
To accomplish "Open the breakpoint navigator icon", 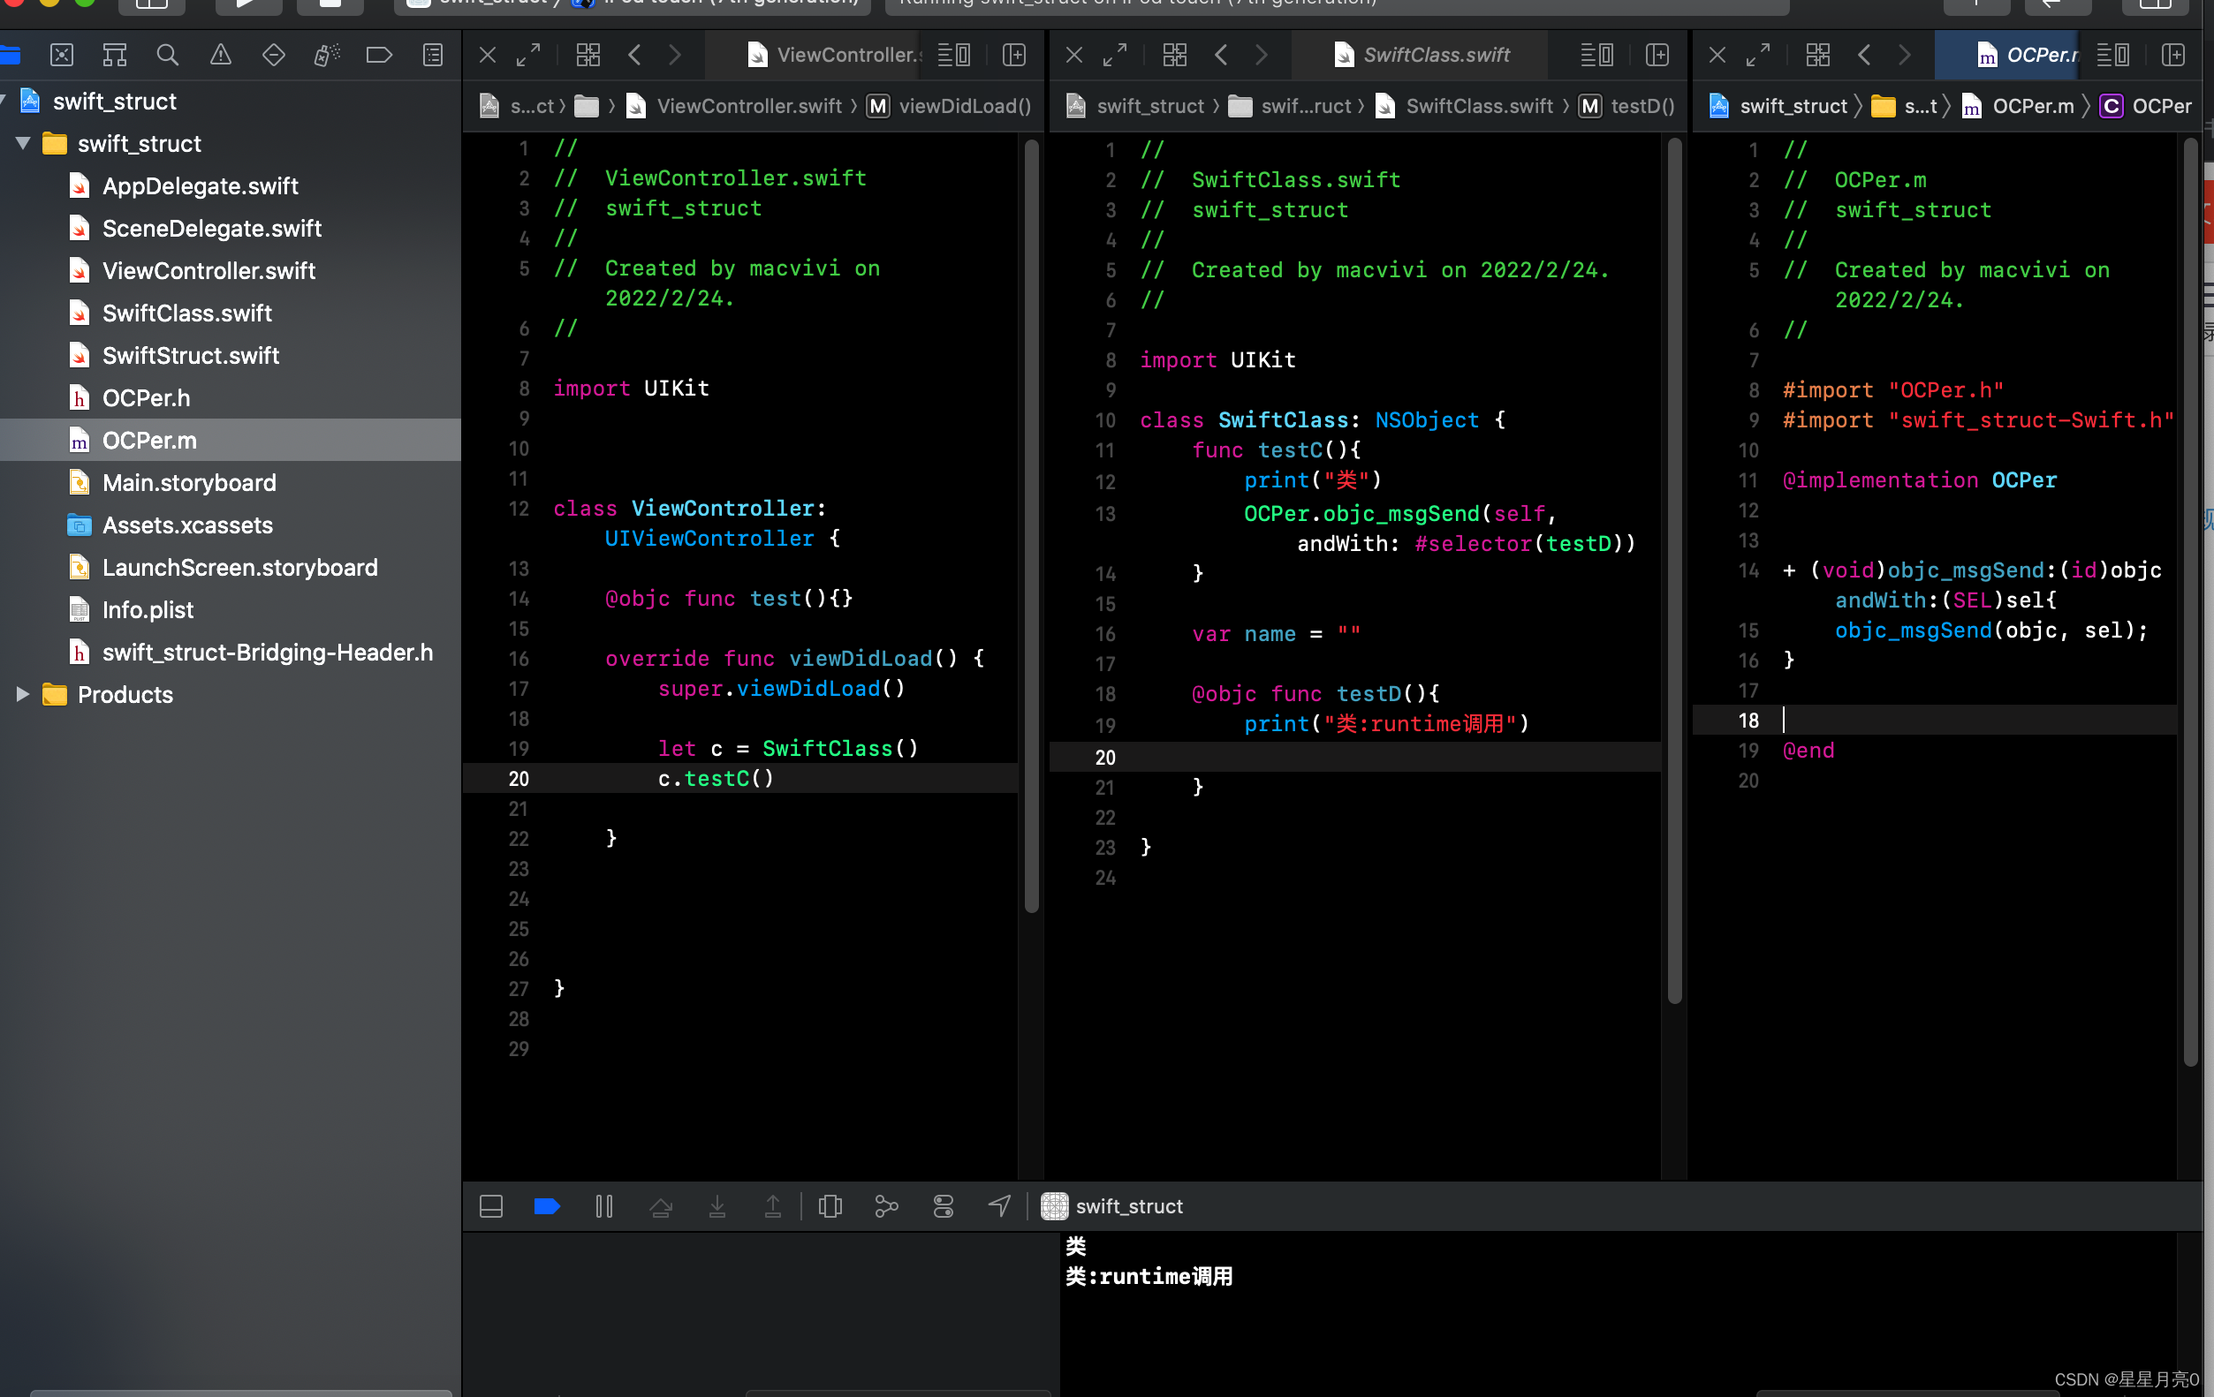I will pyautogui.click(x=380, y=55).
